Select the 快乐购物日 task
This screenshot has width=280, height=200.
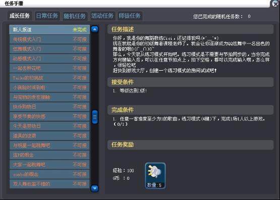click(x=49, y=107)
